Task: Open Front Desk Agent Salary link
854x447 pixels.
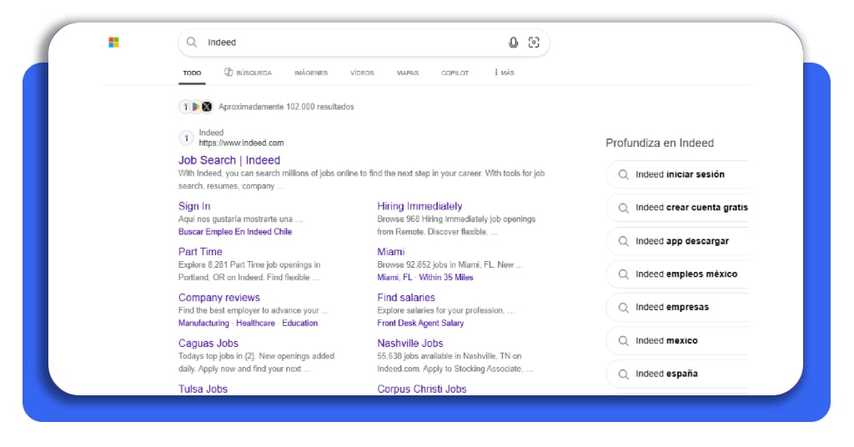Action: point(420,324)
